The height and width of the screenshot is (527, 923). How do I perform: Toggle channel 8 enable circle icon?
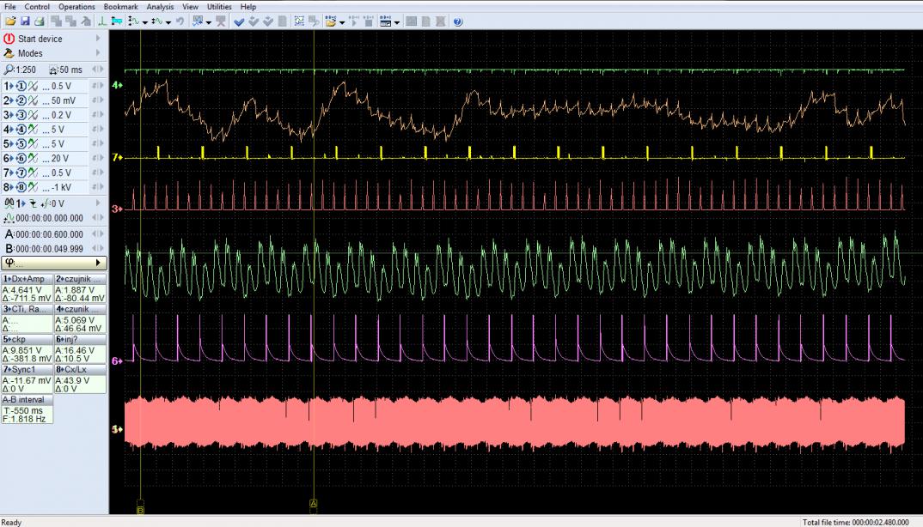coord(20,187)
